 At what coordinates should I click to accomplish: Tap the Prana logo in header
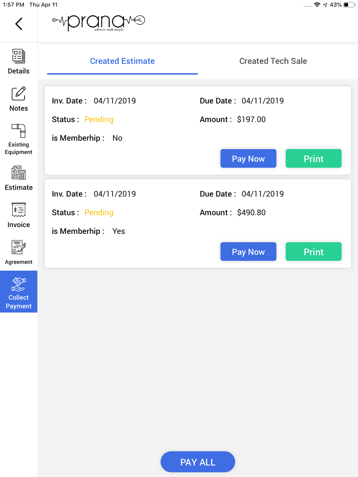click(x=98, y=23)
